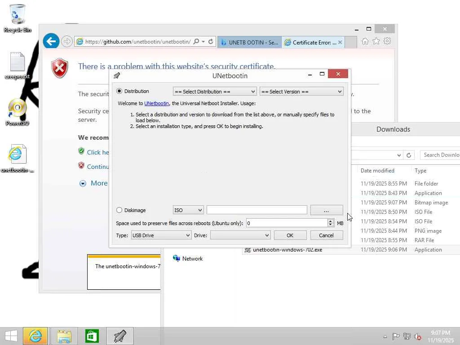This screenshot has width=460, height=345.
Task: Click the github.com address bar in Internet Explorer
Action: (137, 42)
